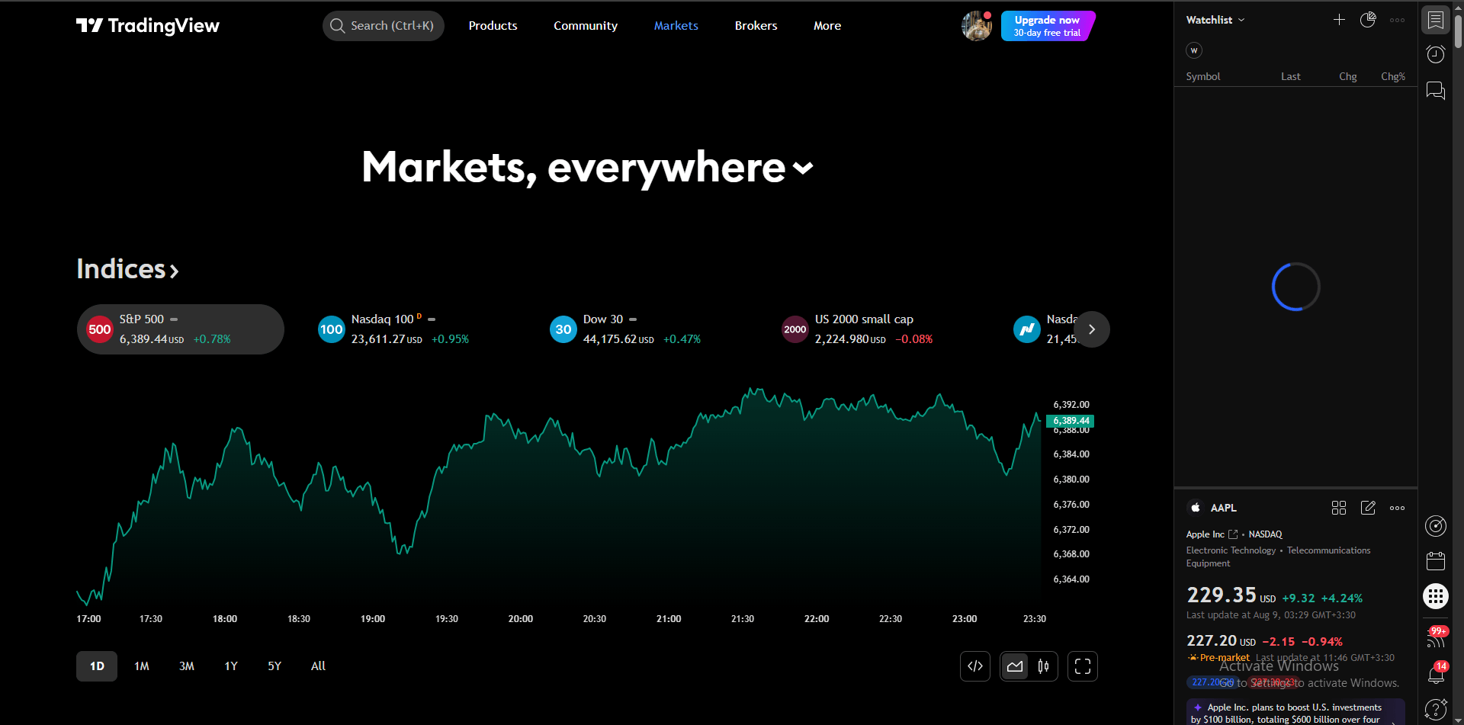Open the TradingView logo home link
Screen dimensions: 1464x725
click(x=148, y=26)
